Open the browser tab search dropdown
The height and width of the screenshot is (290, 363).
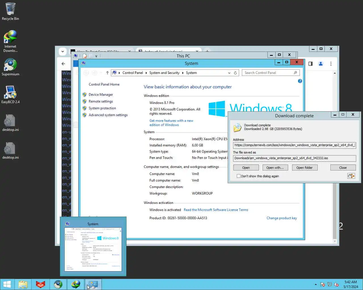tap(63, 51)
